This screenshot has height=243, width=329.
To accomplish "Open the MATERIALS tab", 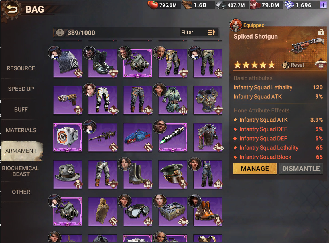I will (21, 130).
